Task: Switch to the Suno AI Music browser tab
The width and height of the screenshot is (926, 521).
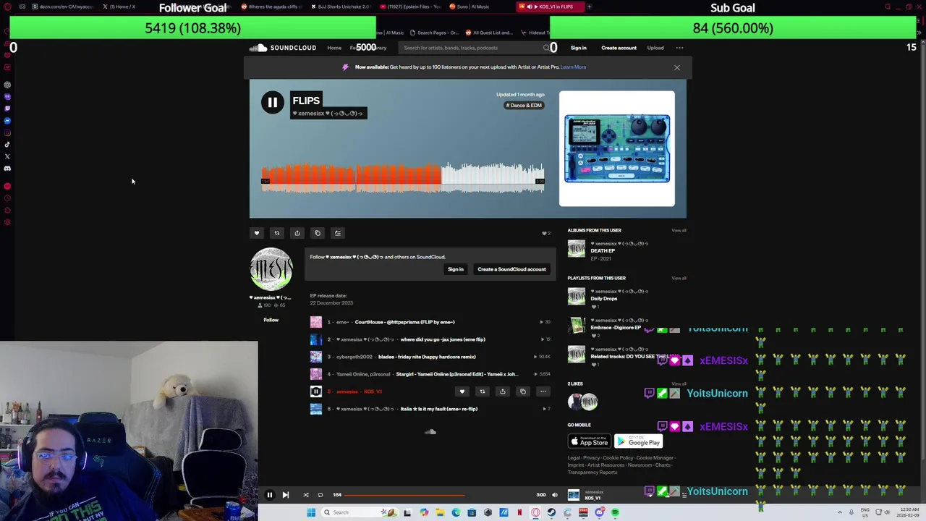Action: (473, 7)
